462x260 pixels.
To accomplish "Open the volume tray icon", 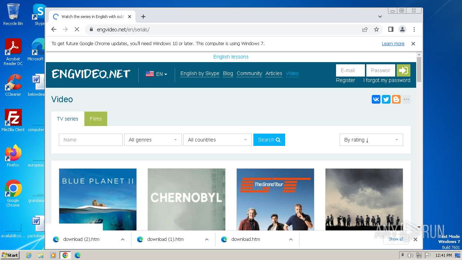I will [410, 255].
